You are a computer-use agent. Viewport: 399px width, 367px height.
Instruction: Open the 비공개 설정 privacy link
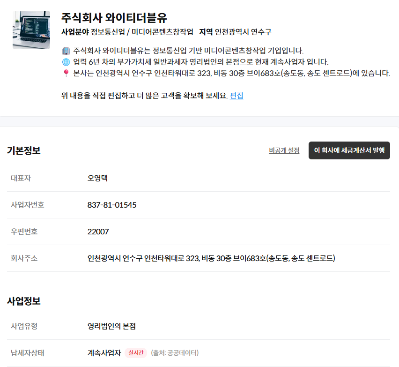[284, 150]
